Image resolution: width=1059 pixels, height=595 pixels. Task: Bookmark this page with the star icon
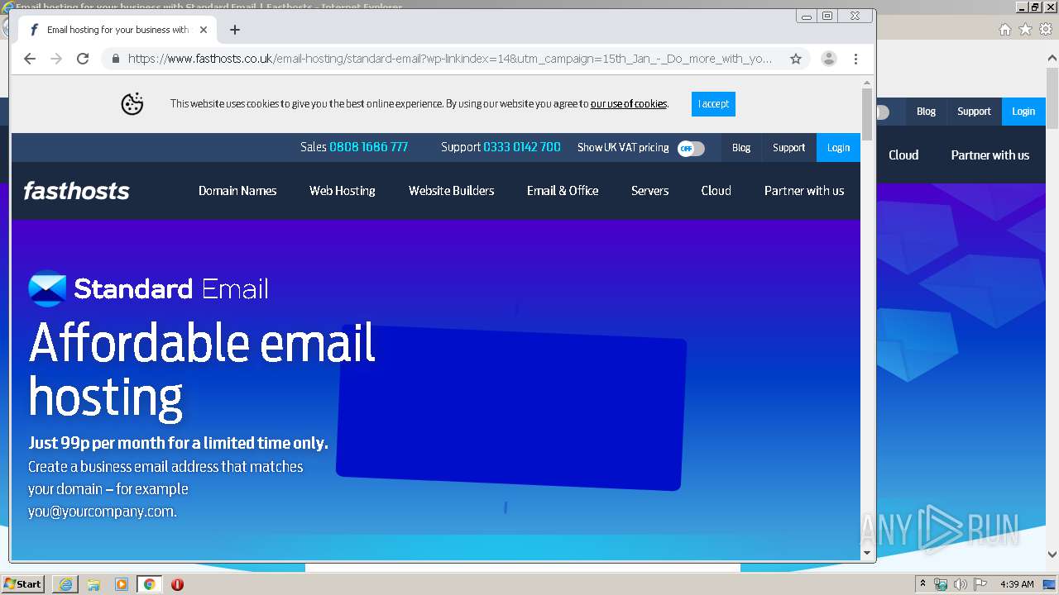796,59
